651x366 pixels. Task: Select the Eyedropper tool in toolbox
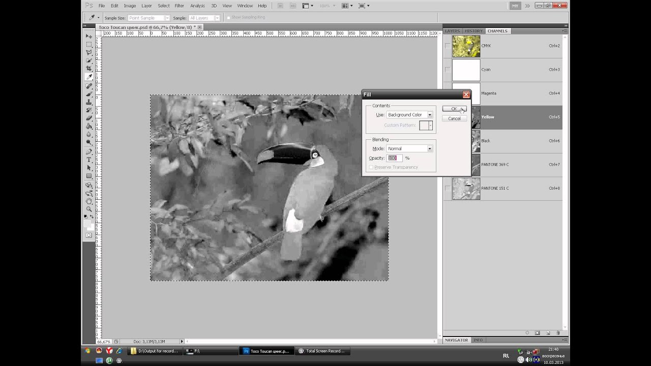(89, 77)
